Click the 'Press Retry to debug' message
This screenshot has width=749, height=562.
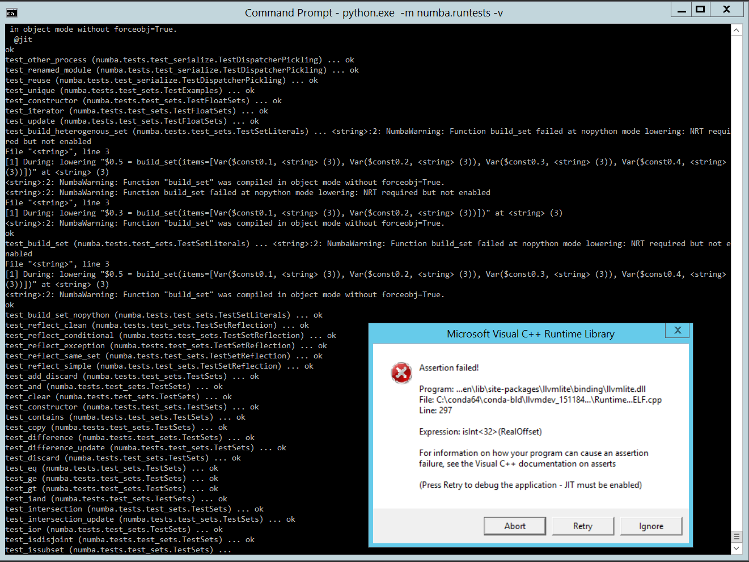pyautogui.click(x=531, y=485)
